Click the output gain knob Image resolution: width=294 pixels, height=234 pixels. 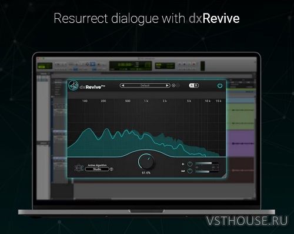click(190, 171)
